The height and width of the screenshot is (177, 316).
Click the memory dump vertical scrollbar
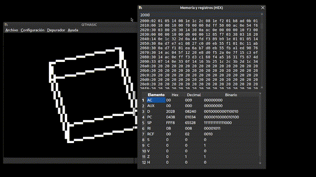coord(262,51)
